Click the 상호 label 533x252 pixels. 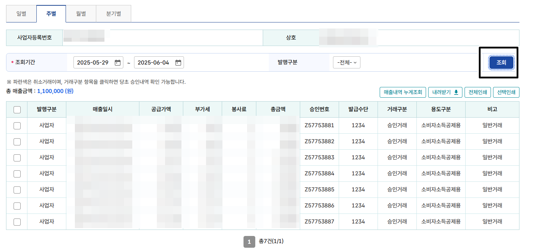click(291, 37)
